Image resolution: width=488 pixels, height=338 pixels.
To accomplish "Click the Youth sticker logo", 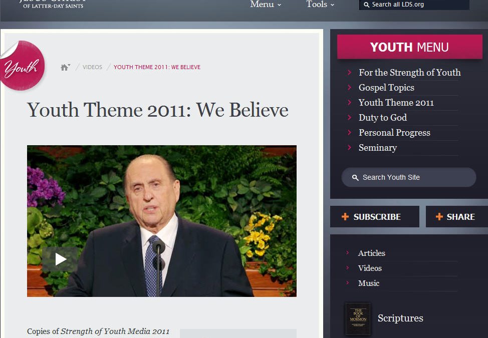I will [x=22, y=66].
